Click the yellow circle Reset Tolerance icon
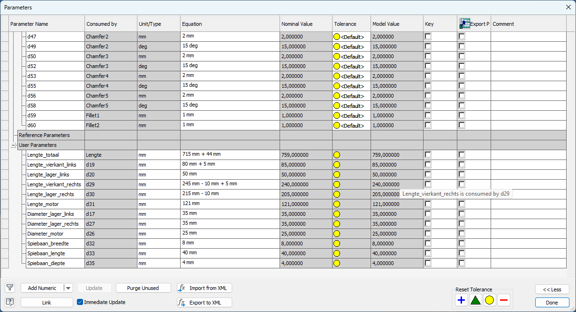The width and height of the screenshot is (576, 312). click(x=489, y=299)
